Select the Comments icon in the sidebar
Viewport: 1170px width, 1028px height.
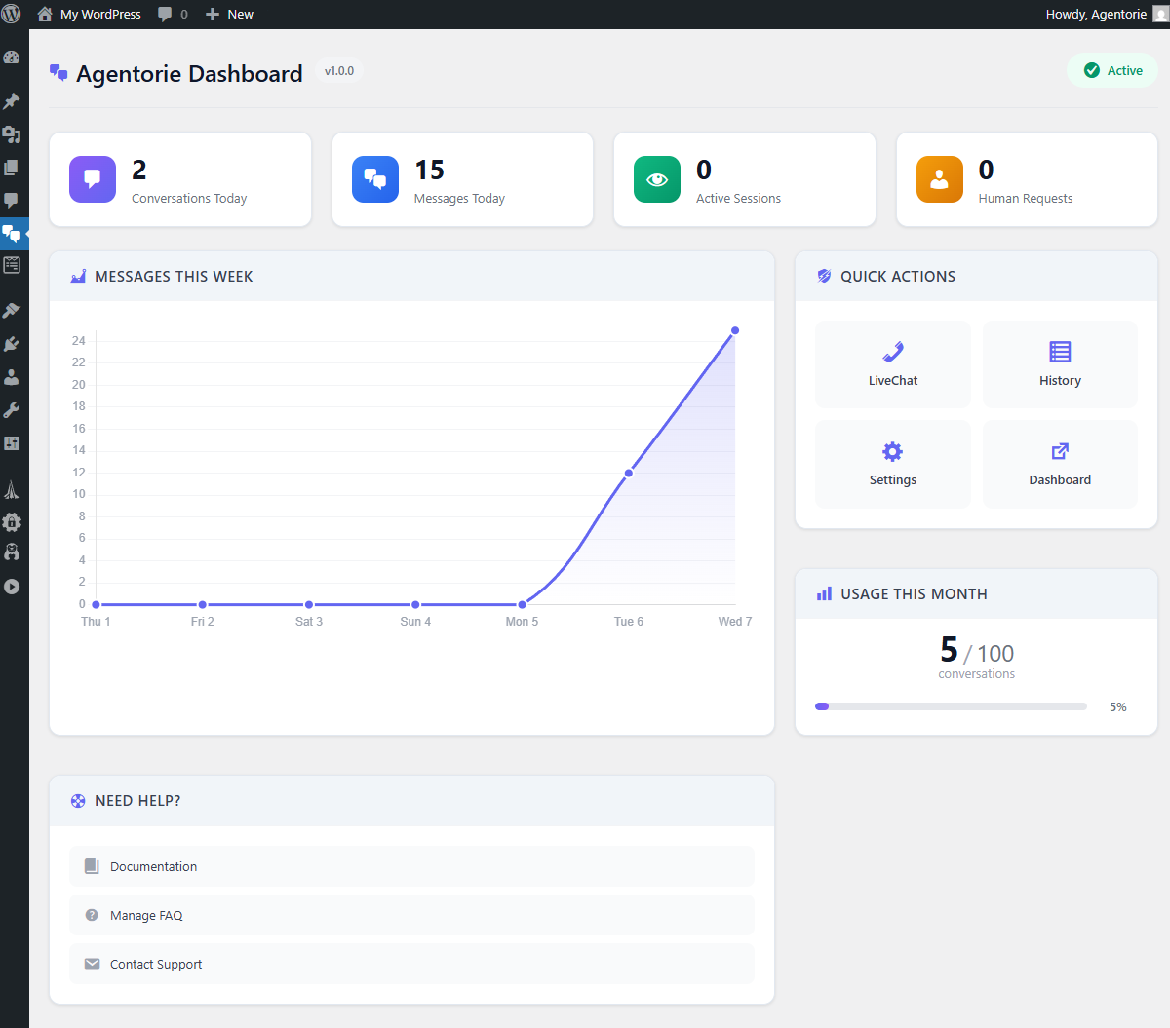point(13,201)
